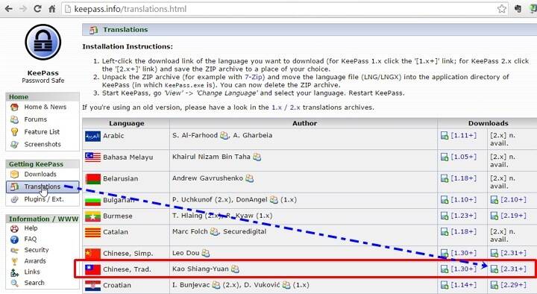Select Translations in sidebar
The image size is (537, 294).
click(x=42, y=187)
